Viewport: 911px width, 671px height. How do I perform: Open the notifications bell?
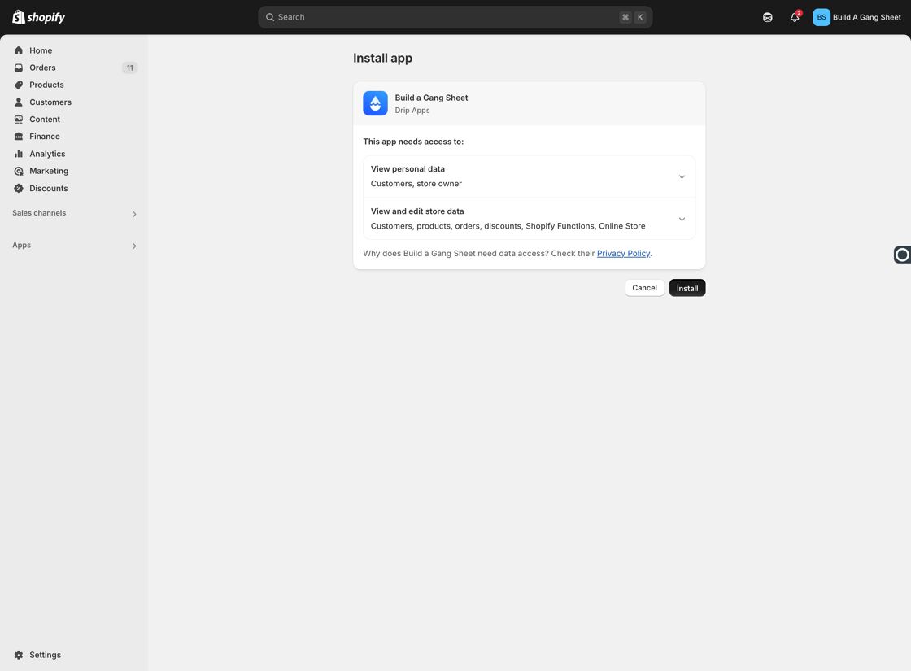click(x=795, y=17)
